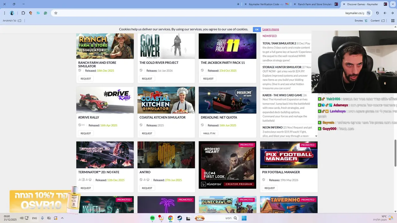397x223 pixels.
Task: Open the Emotes bookmark
Action: [361, 21]
